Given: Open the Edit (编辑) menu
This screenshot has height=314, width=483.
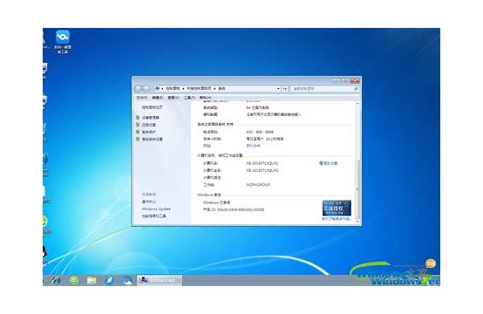Looking at the screenshot, I should [x=158, y=98].
